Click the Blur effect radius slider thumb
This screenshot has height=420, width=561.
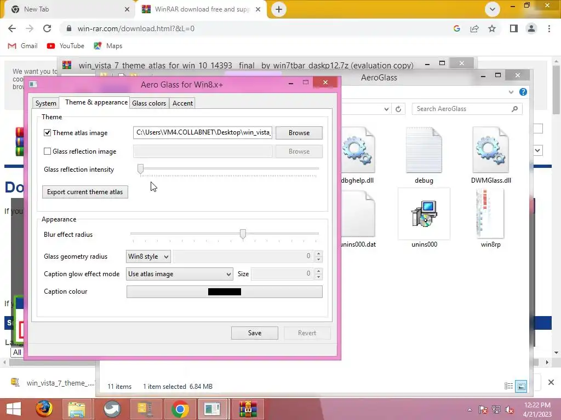pos(243,234)
